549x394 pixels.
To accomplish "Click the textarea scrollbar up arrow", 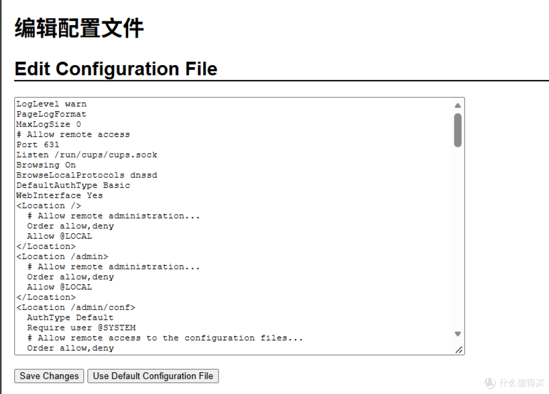I will [457, 105].
